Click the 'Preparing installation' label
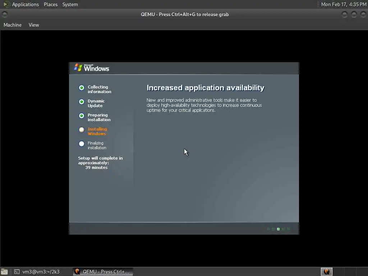The height and width of the screenshot is (276, 368). point(99,118)
